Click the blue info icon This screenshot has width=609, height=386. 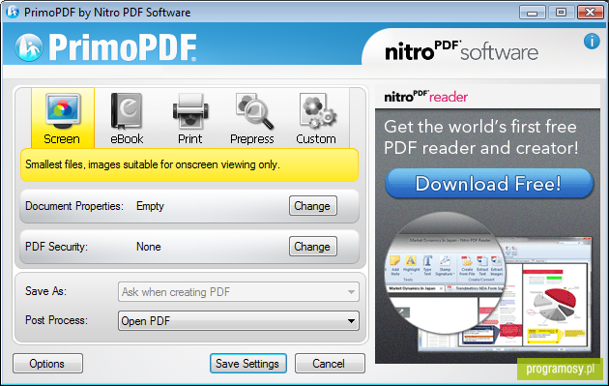tap(592, 41)
